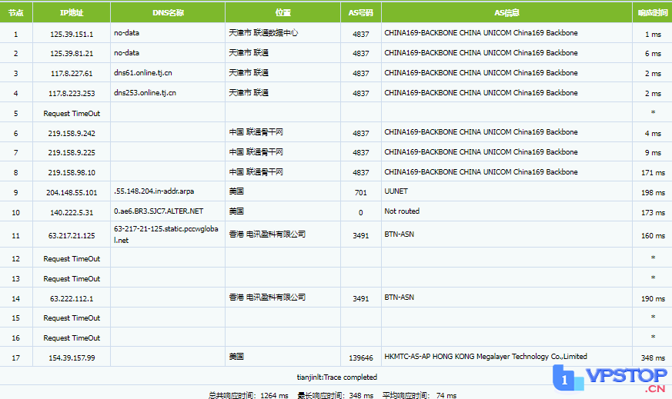The width and height of the screenshot is (672, 399).
Task: Click the 节点 column header
Action: (16, 13)
